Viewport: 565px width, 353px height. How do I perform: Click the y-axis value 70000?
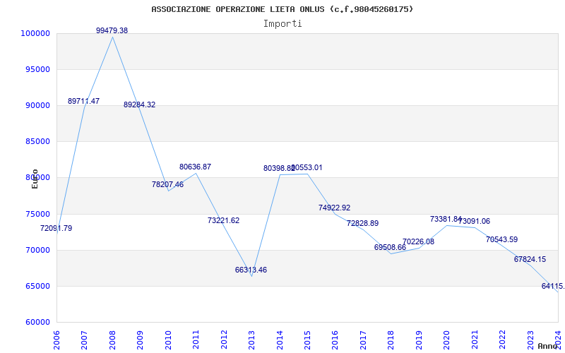click(37, 251)
